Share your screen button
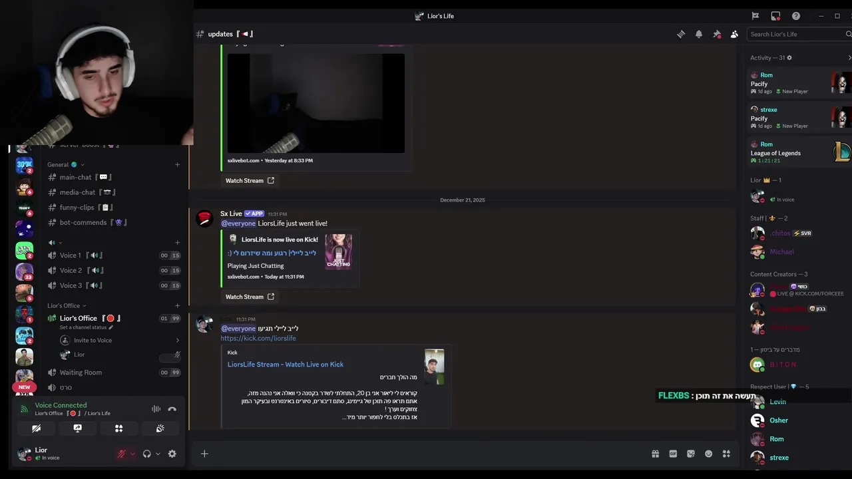Screen dimensions: 852x479 tap(78, 428)
